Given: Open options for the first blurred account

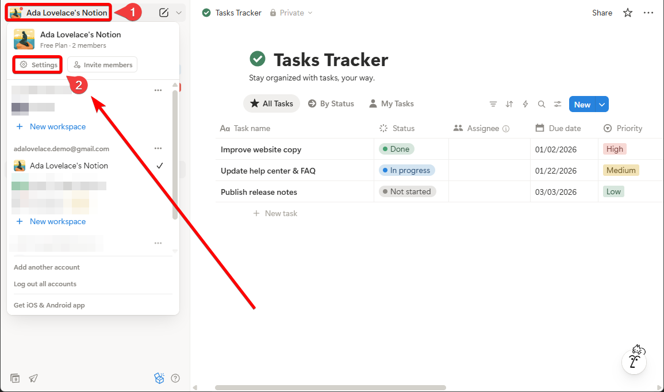Looking at the screenshot, I should pos(158,90).
